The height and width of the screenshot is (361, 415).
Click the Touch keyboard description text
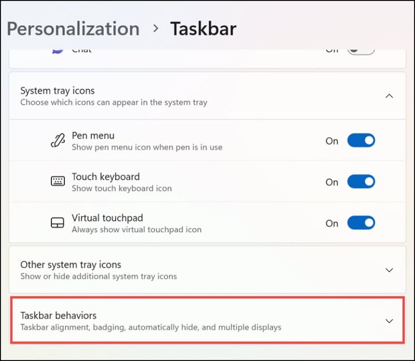click(122, 189)
